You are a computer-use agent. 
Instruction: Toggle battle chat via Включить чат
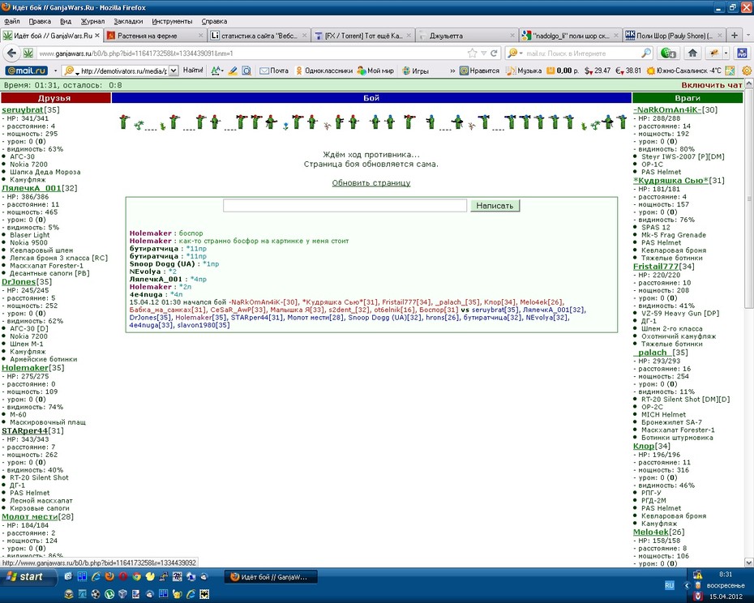[x=712, y=85]
